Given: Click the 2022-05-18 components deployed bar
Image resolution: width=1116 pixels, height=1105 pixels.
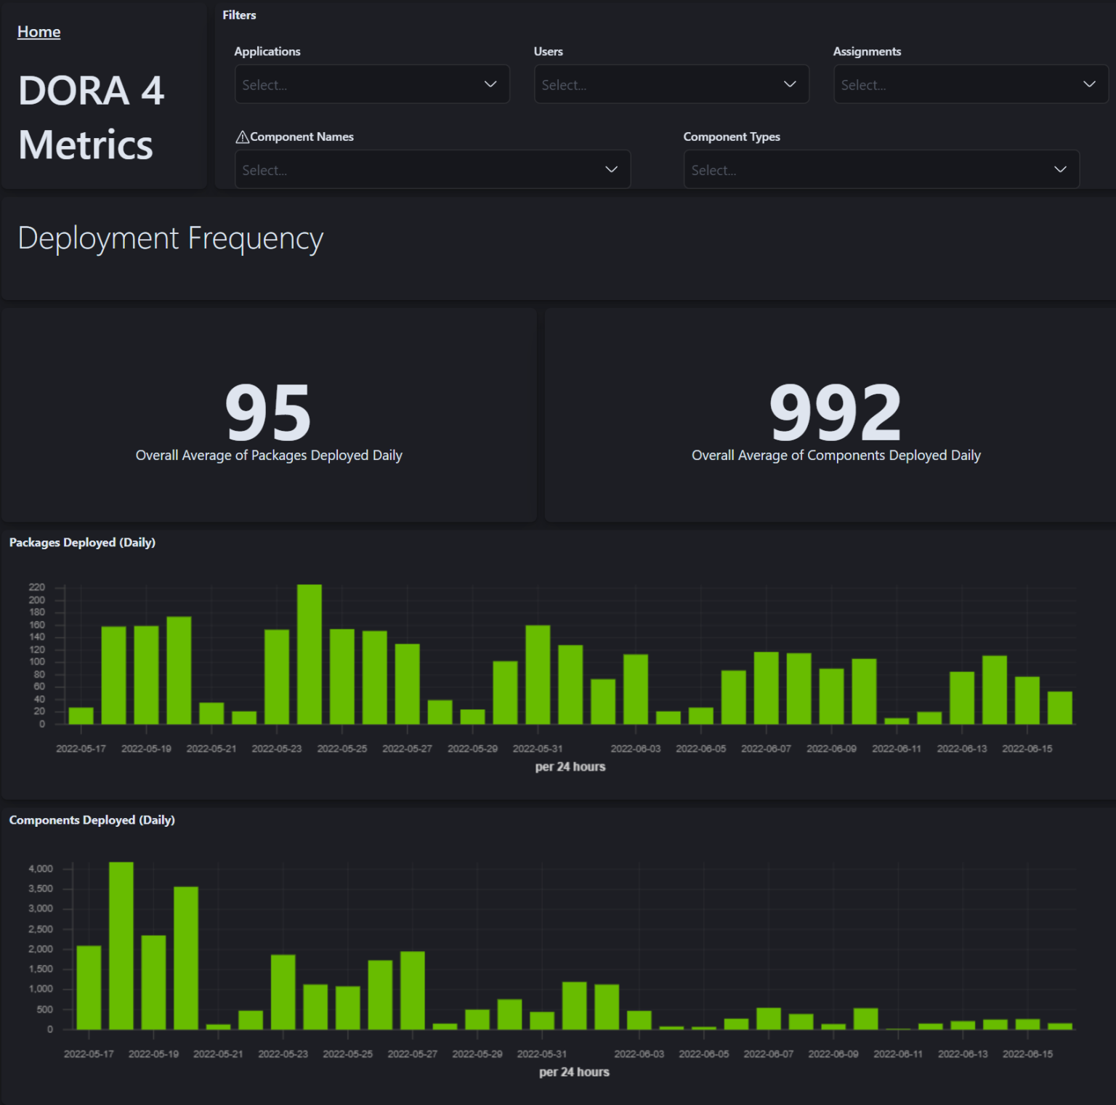Looking at the screenshot, I should pos(121,944).
